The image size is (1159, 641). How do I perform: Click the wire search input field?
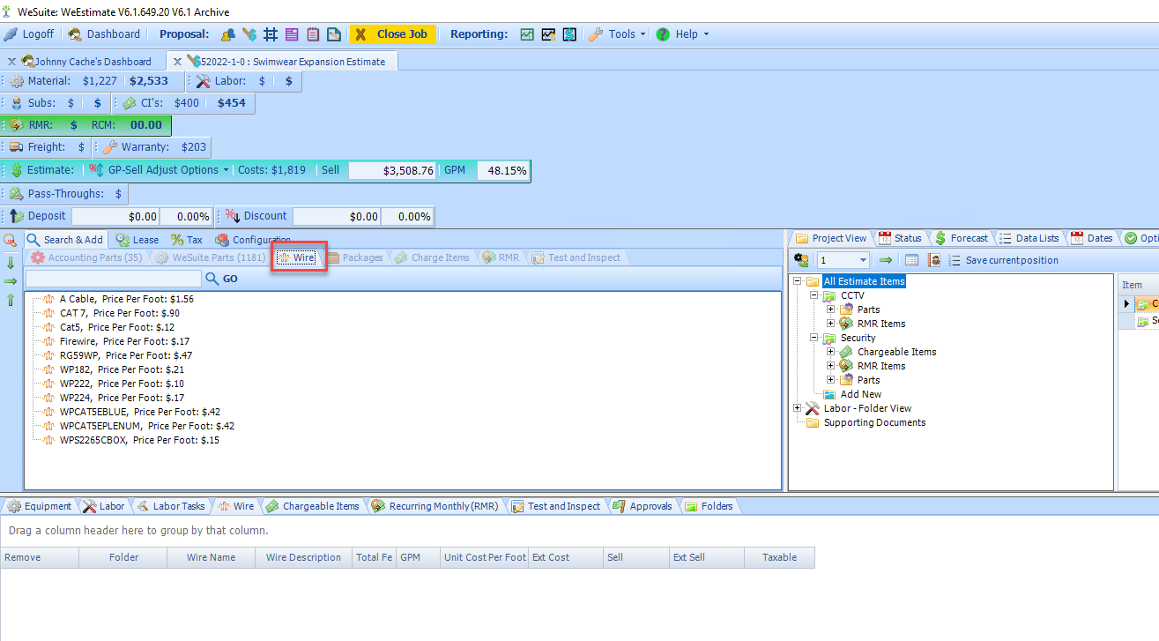tap(114, 279)
